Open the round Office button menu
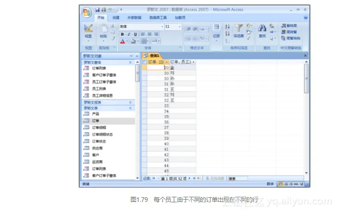This screenshot has width=337, height=212. click(87, 12)
